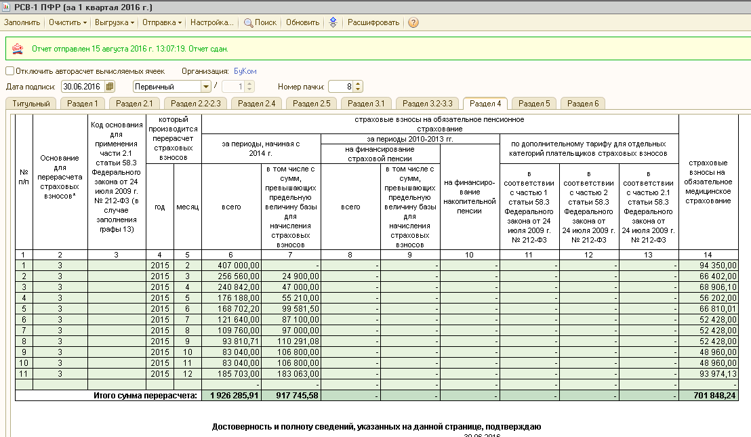
Task: Open the Первичный report type dropdown
Action: [x=206, y=87]
